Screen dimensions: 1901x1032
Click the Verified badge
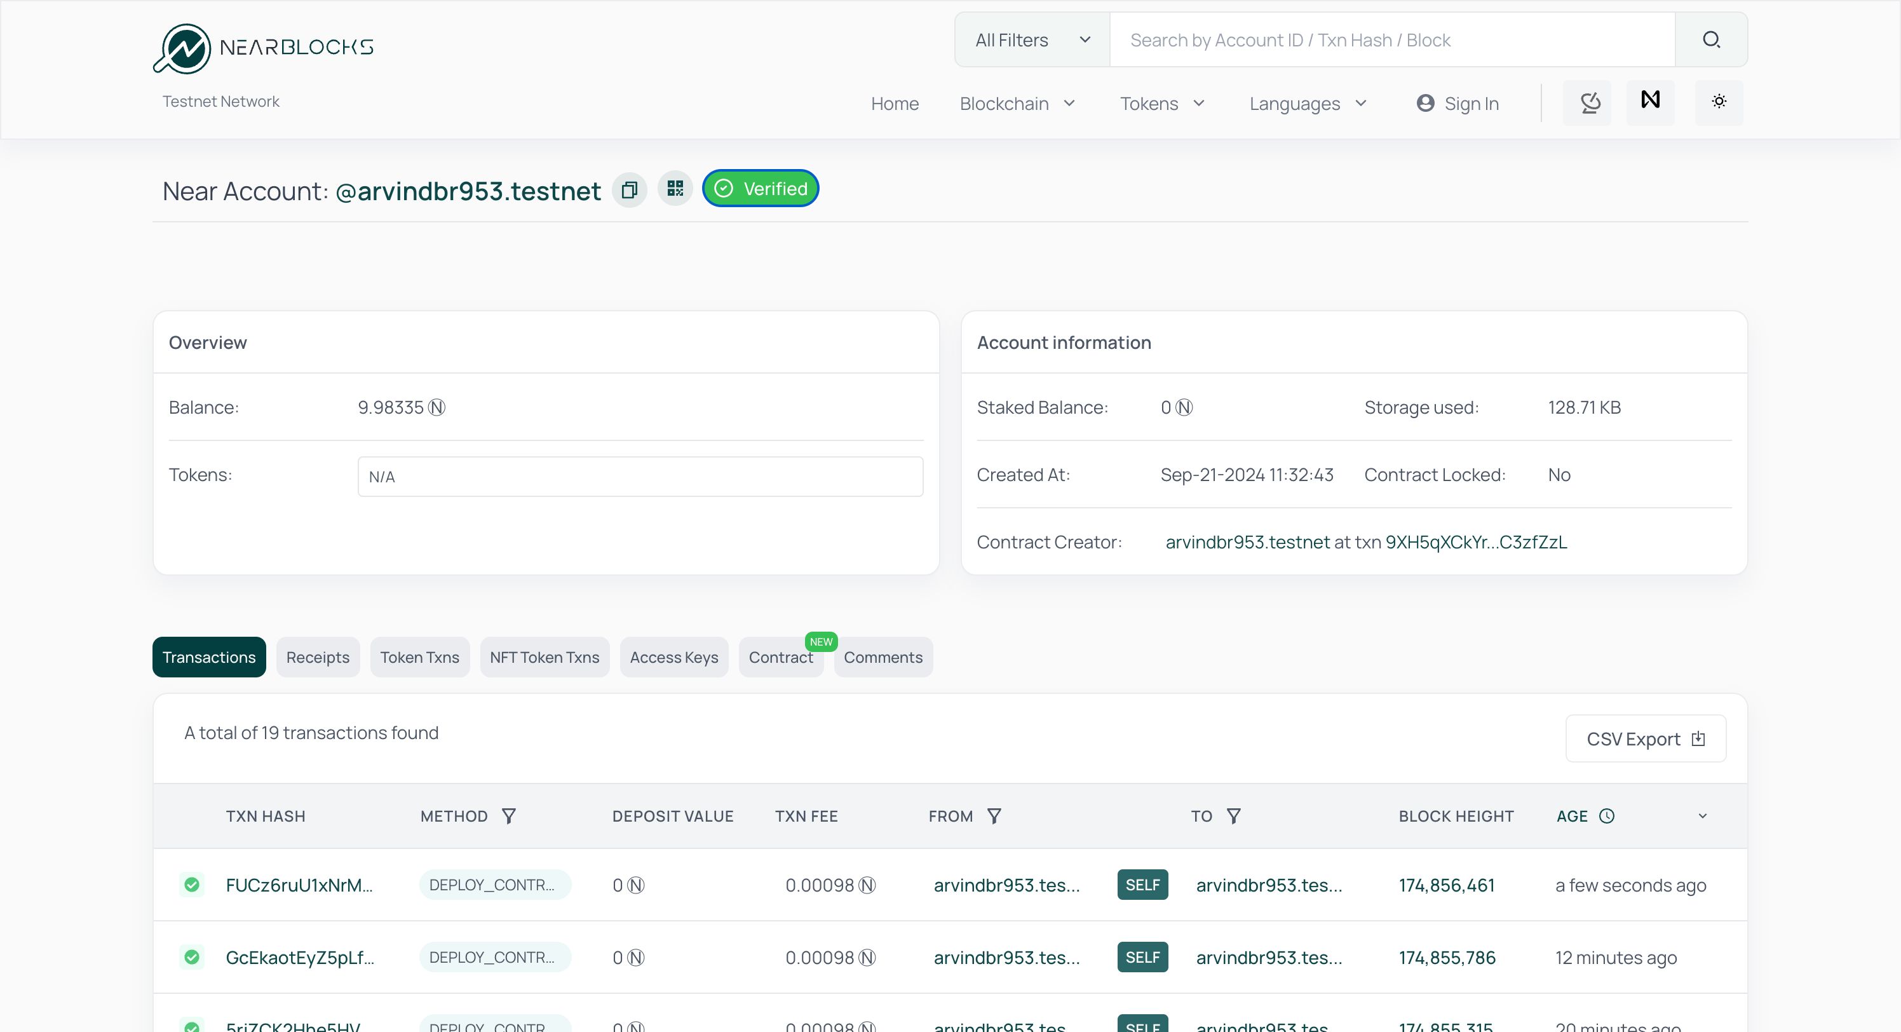tap(760, 189)
